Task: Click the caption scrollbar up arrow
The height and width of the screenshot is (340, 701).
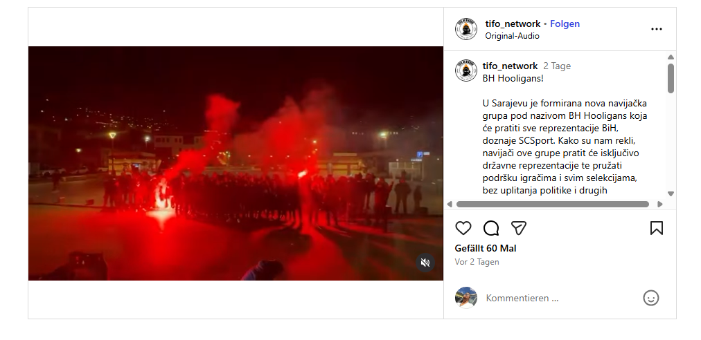Action: pos(671,57)
